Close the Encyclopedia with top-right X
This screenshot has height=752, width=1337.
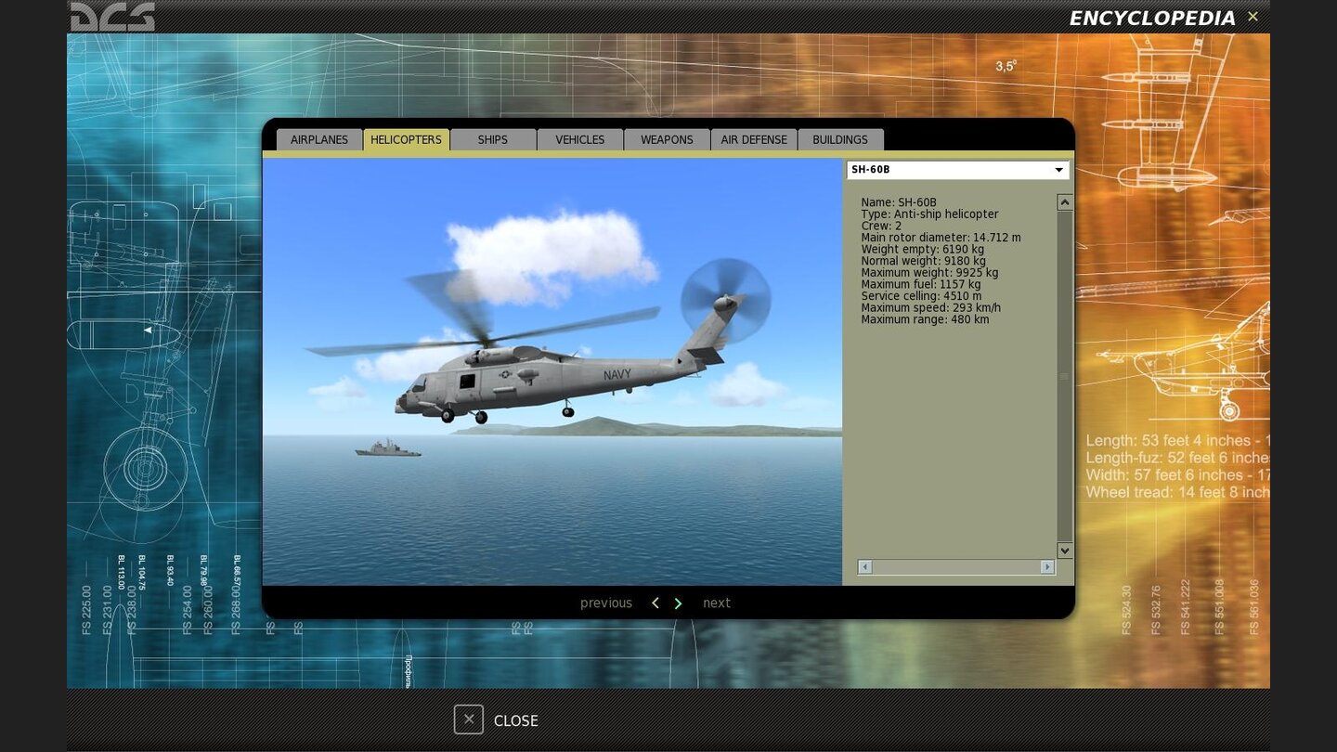[1253, 17]
